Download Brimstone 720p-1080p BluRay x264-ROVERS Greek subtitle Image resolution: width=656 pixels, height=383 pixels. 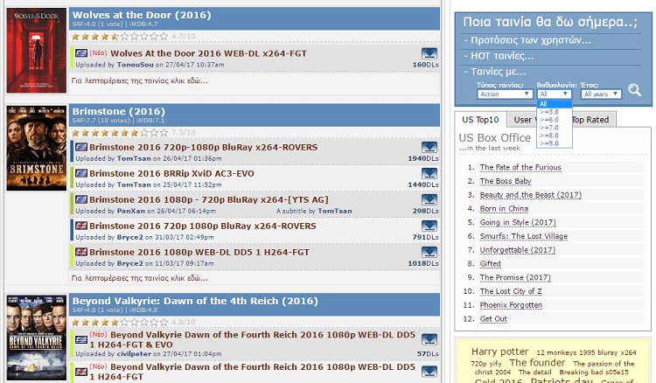[x=429, y=147]
